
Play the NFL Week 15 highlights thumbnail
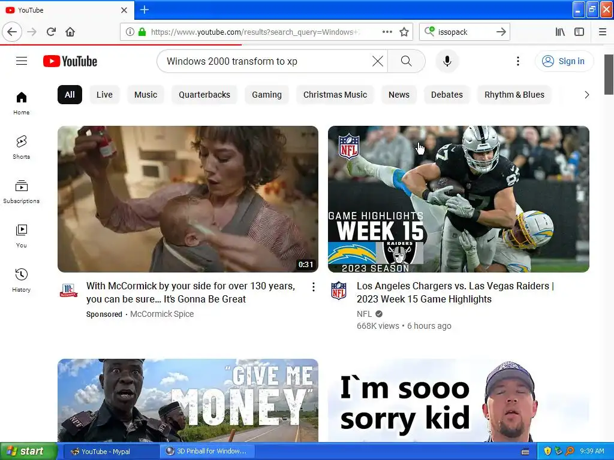click(459, 199)
